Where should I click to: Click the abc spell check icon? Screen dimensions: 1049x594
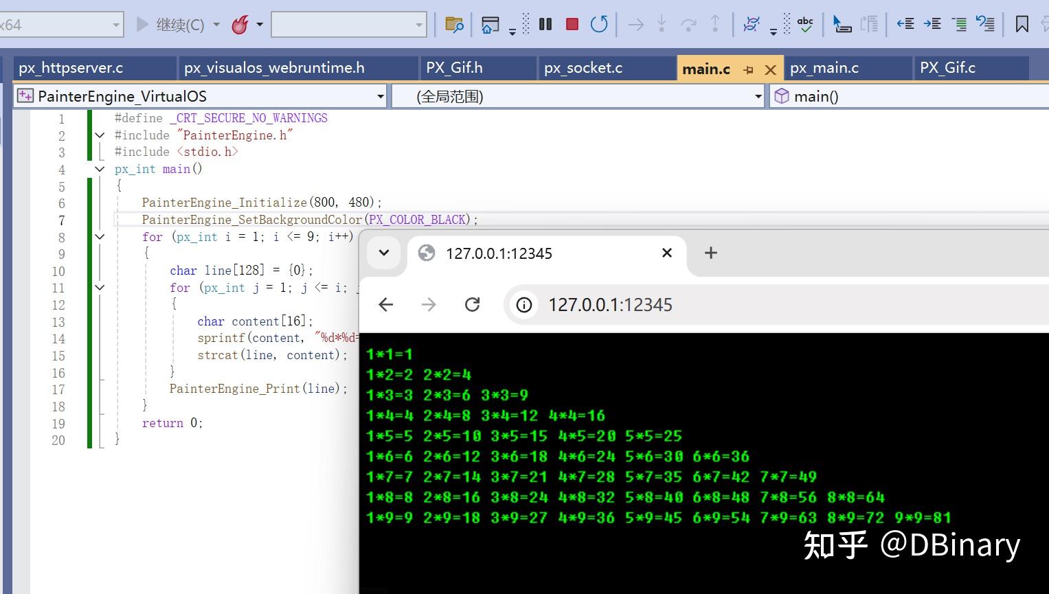pyautogui.click(x=805, y=25)
